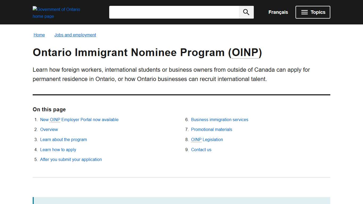
Task: Open the Contact us section
Action: pyautogui.click(x=201, y=150)
